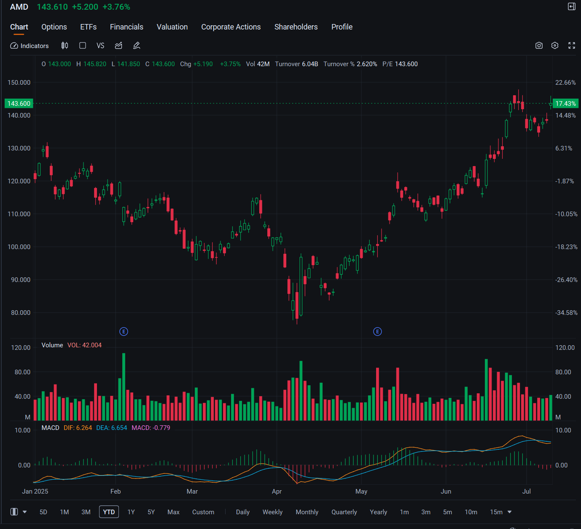
Task: View the Profile tab
Action: tap(342, 27)
